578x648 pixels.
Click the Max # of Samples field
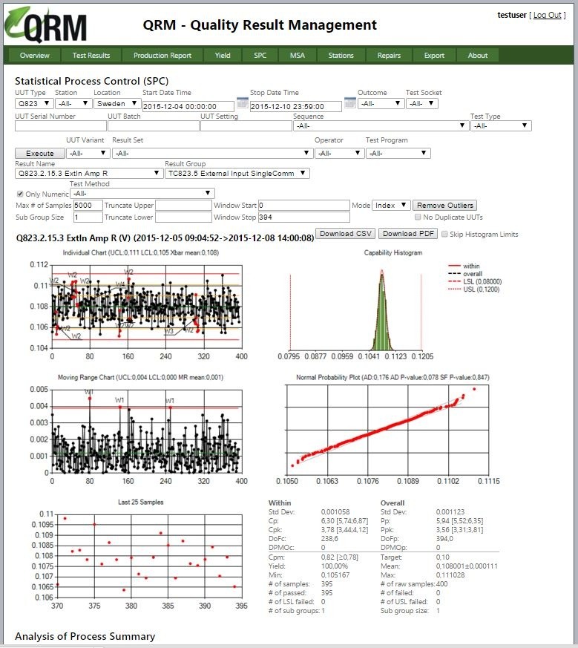point(88,206)
